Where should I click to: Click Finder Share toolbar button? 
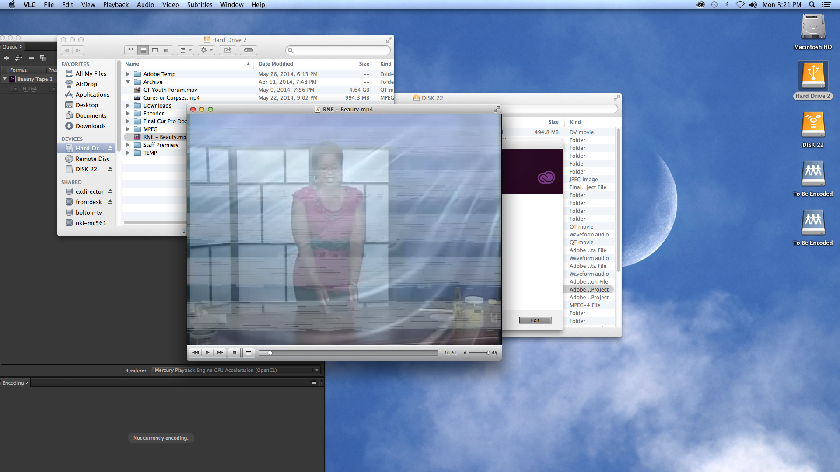(x=227, y=50)
